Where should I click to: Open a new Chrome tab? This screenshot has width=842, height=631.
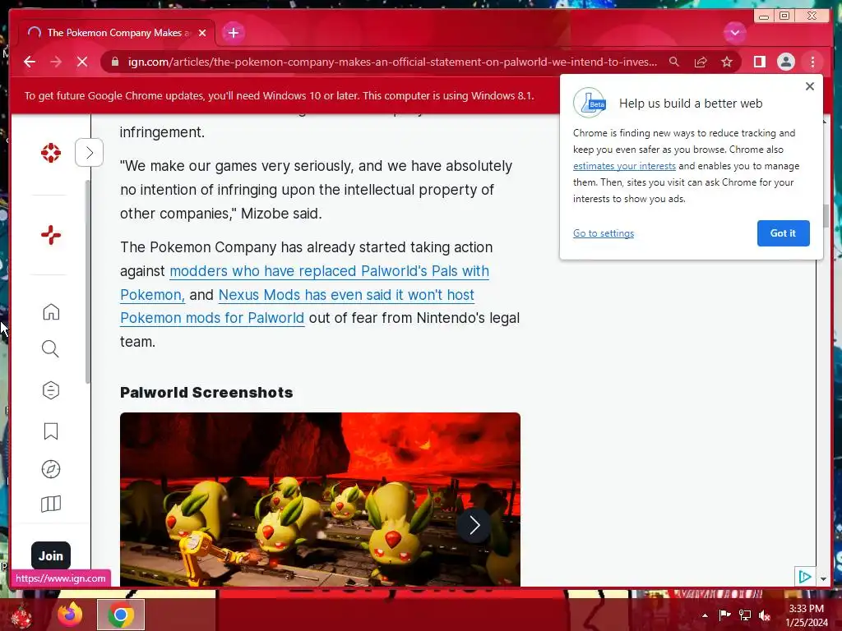[x=233, y=33]
